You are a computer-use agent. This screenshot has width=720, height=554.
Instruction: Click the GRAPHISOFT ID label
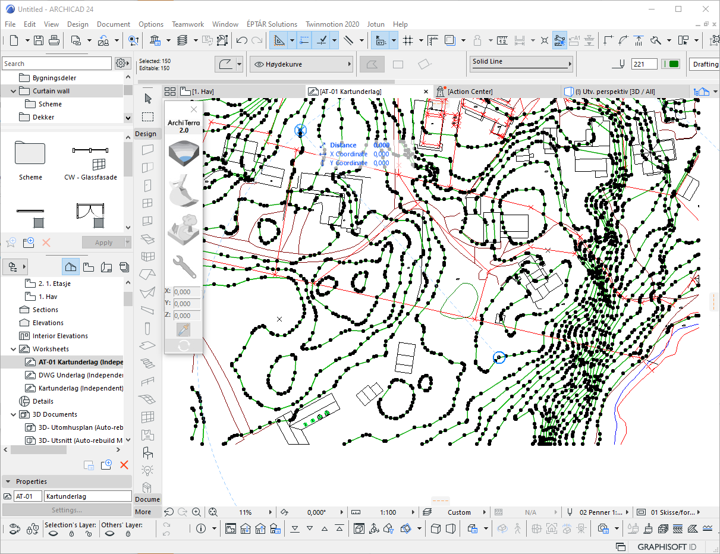(667, 547)
